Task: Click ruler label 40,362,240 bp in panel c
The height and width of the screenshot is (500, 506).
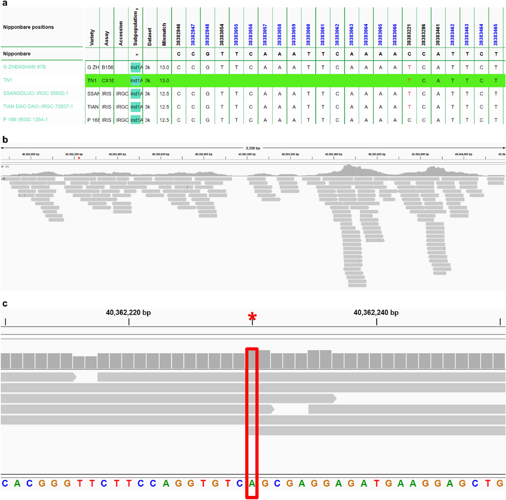Action: 376,312
